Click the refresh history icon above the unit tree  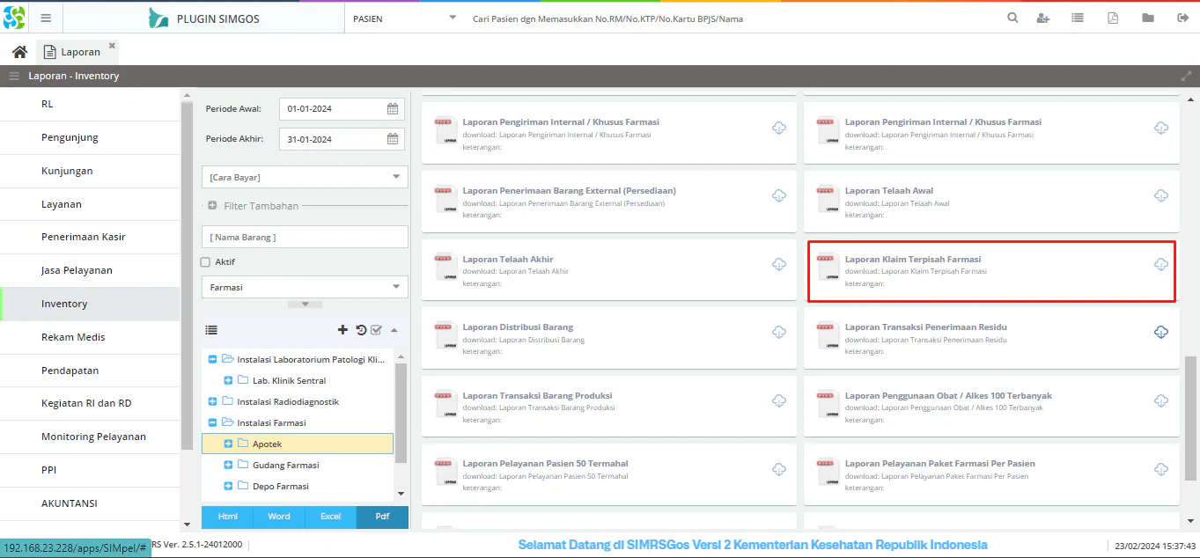point(361,330)
